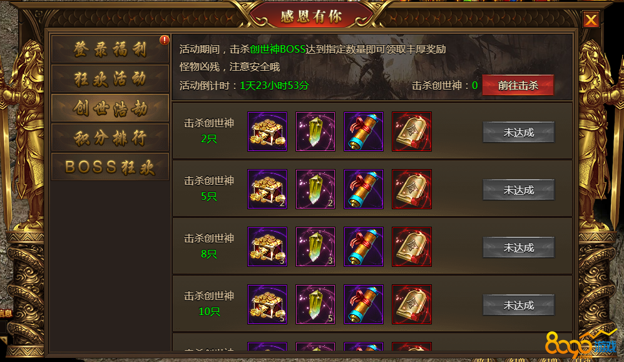Screen dimensions: 624x362
Task: Click the gold treasure chest in 2只 row
Action: pos(267,132)
